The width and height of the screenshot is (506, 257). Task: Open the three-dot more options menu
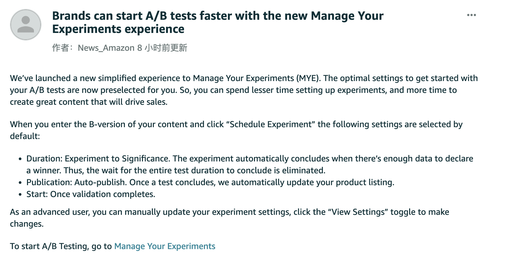tap(472, 15)
